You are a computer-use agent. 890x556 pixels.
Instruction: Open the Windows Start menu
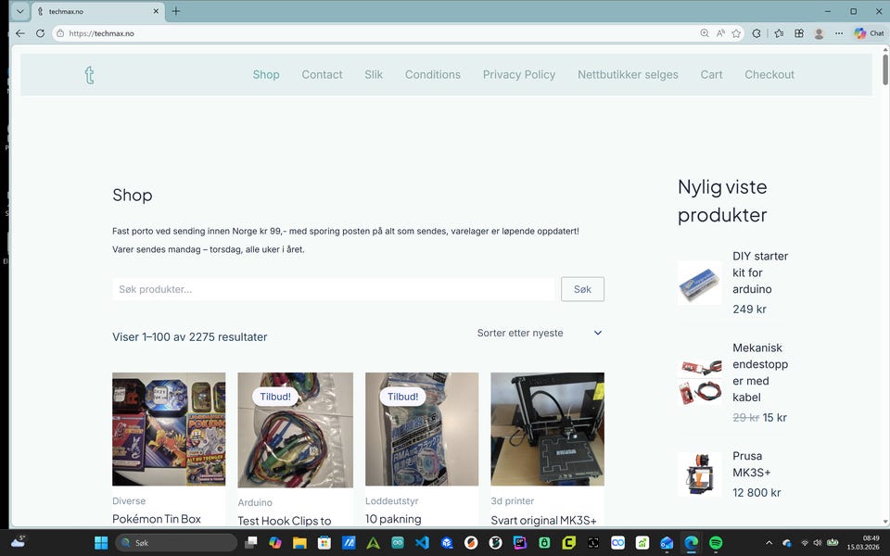click(101, 543)
